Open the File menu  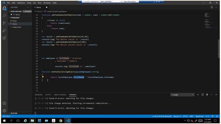(x=8, y=3)
